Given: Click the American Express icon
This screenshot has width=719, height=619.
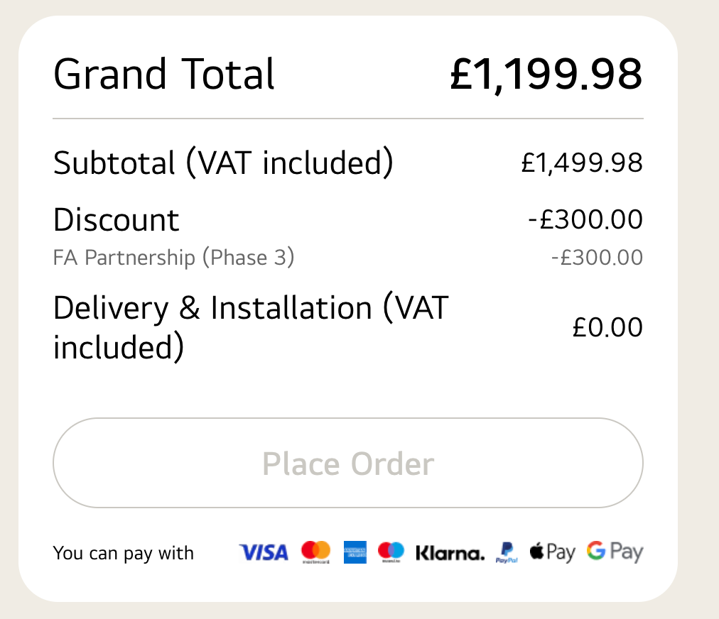Looking at the screenshot, I should click(355, 552).
